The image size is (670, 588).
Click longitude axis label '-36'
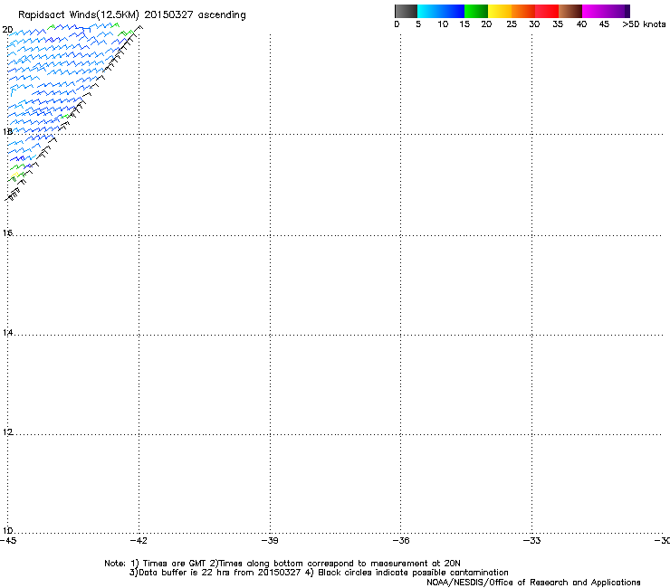401,541
